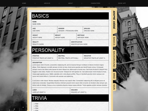Viewport: 148px width, 111px height.
Task: Click 'LIKES (AT LEAST 3)' text
Action: 39,92
